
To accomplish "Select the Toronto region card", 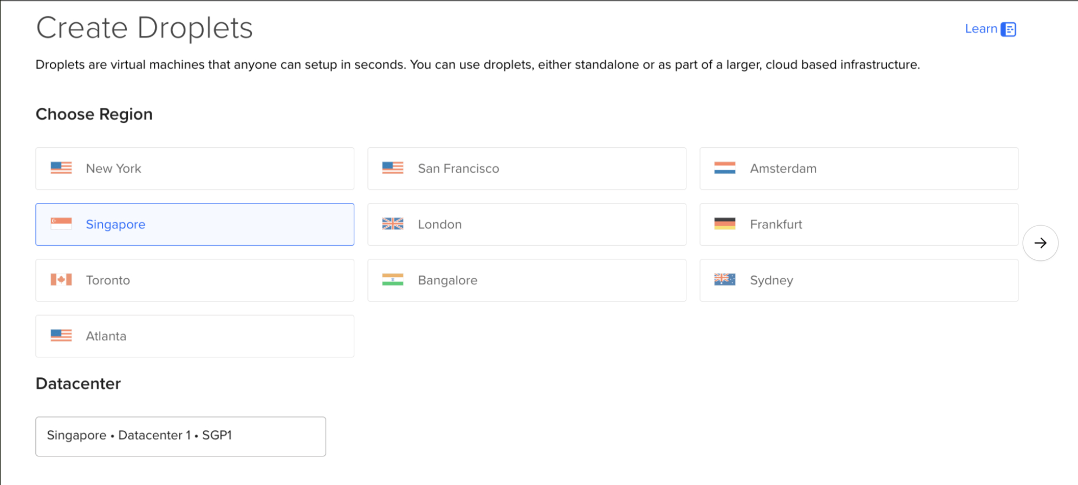I will click(x=194, y=280).
